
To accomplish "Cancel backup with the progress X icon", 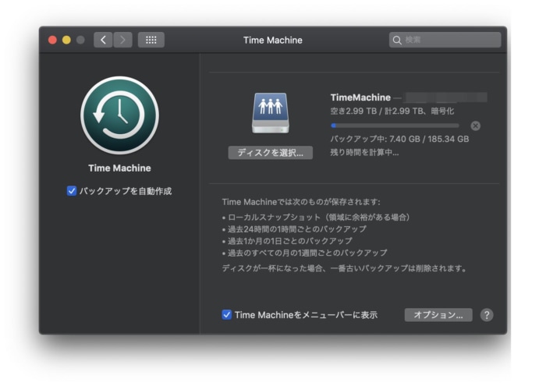I will coord(475,126).
